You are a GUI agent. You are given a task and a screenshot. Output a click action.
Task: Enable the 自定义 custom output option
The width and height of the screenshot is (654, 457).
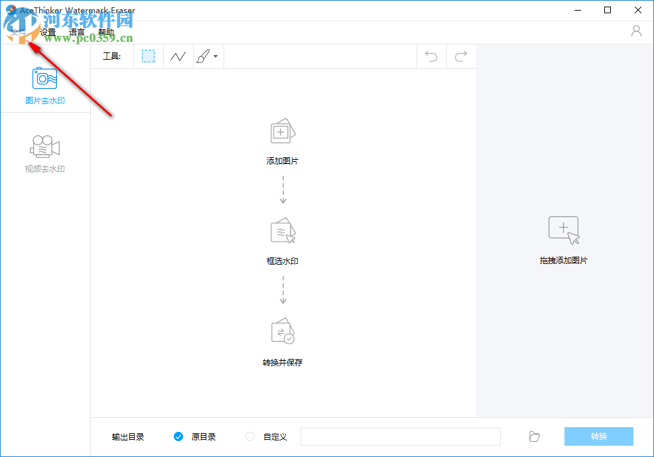point(249,436)
